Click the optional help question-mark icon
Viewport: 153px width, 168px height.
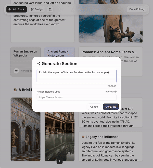point(116,92)
